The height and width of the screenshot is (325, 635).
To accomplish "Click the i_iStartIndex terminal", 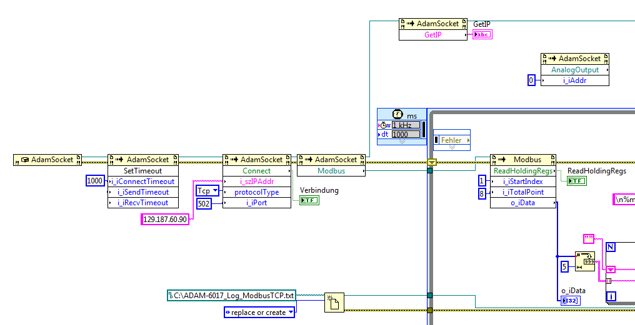I will click(x=523, y=182).
